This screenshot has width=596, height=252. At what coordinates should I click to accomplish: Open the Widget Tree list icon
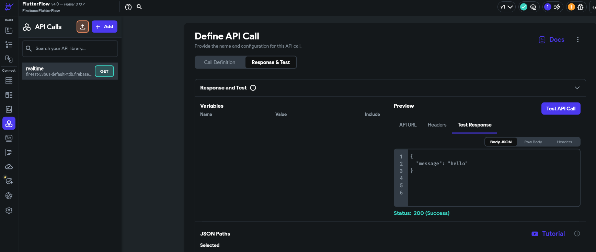(x=9, y=45)
